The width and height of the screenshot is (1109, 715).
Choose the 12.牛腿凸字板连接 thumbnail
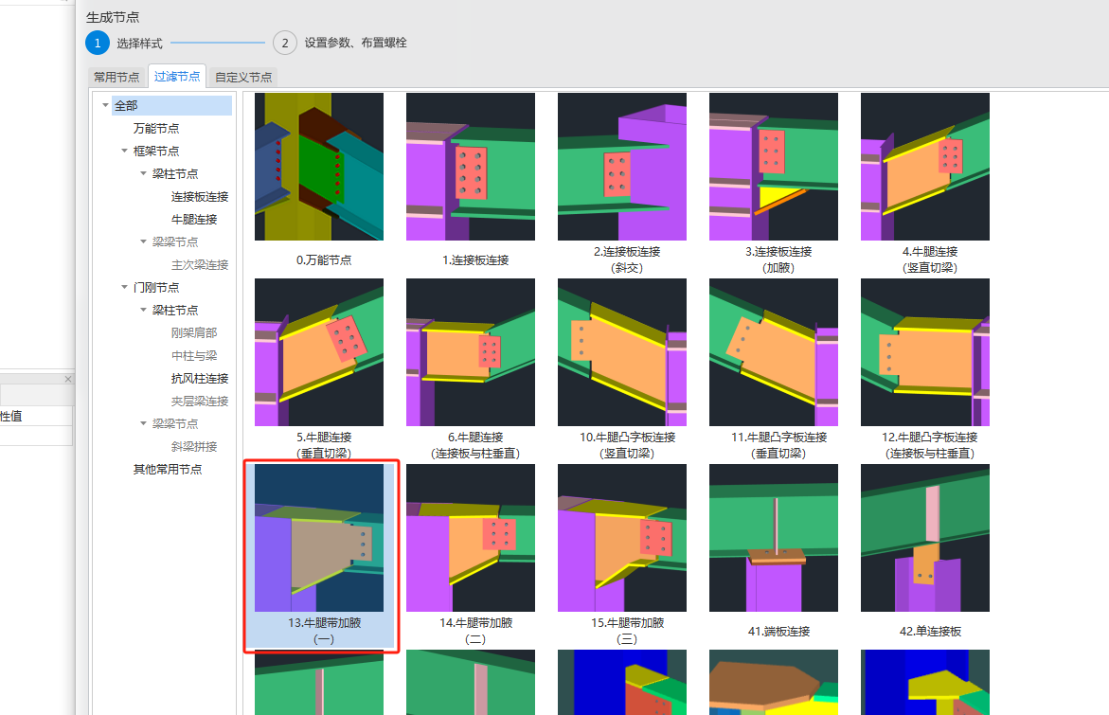(x=925, y=352)
